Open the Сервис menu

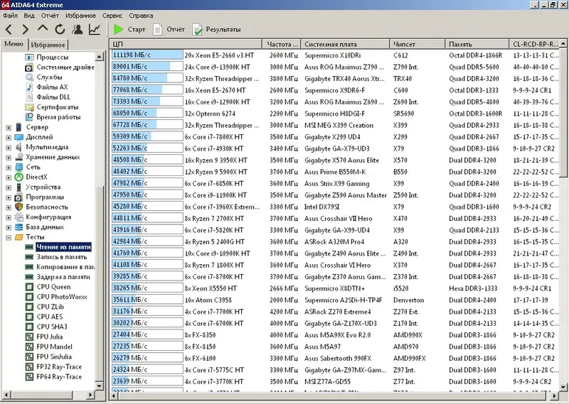point(112,16)
